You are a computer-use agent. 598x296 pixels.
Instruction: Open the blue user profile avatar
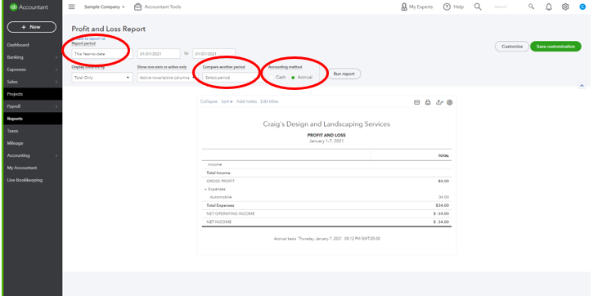click(582, 7)
